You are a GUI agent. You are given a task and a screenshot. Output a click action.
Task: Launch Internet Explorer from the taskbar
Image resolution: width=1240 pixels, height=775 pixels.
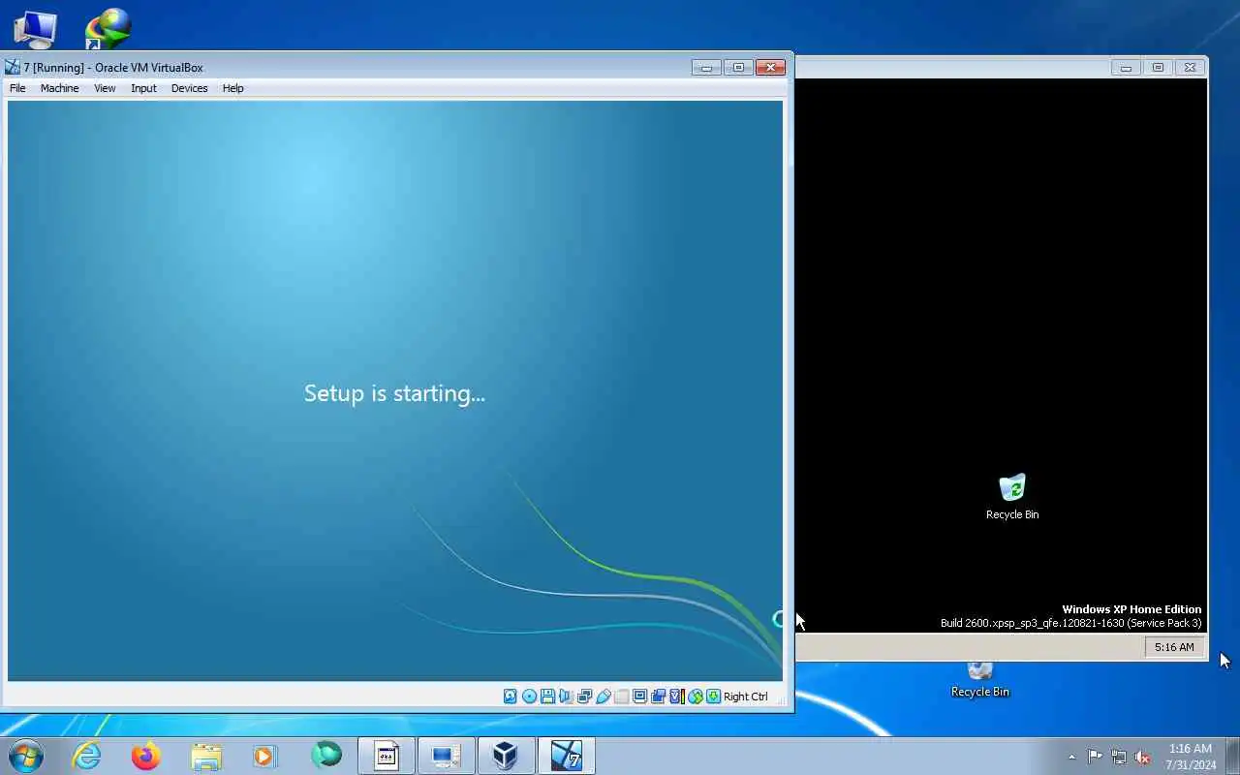87,756
